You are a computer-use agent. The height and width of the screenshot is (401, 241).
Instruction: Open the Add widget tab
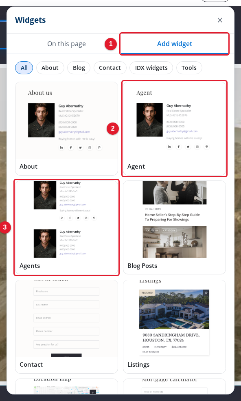tap(174, 44)
